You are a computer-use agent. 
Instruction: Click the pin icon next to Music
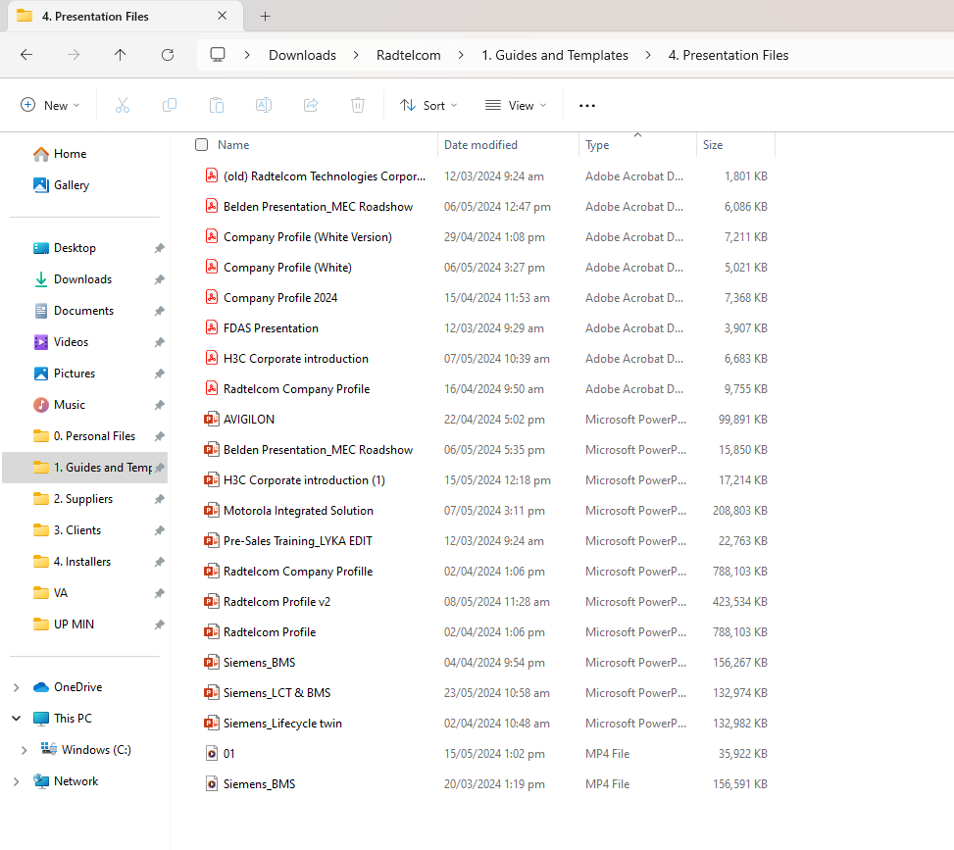pos(160,405)
